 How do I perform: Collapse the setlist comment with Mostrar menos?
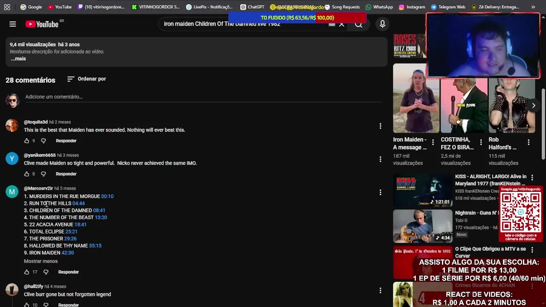click(41, 261)
